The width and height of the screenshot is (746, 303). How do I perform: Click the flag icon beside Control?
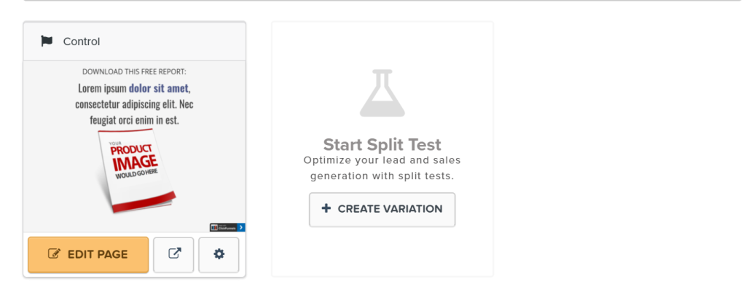(x=47, y=42)
